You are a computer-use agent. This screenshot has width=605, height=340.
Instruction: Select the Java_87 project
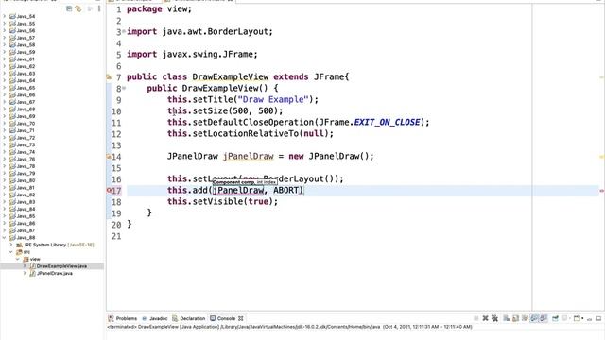click(26, 230)
